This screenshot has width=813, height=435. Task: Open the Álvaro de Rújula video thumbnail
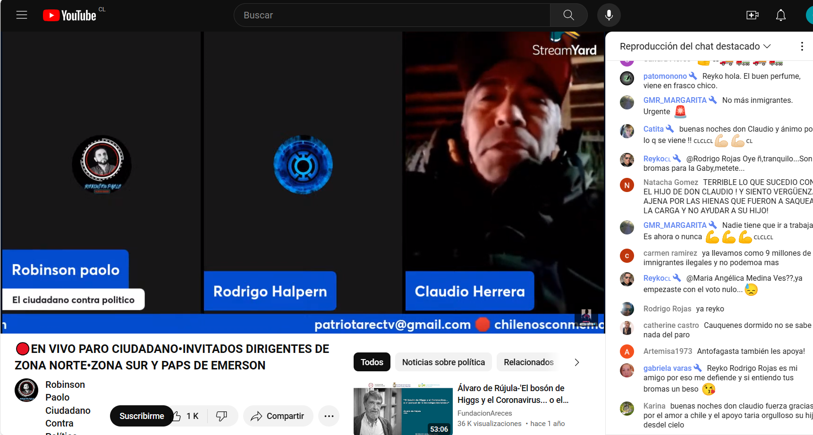[x=403, y=409]
